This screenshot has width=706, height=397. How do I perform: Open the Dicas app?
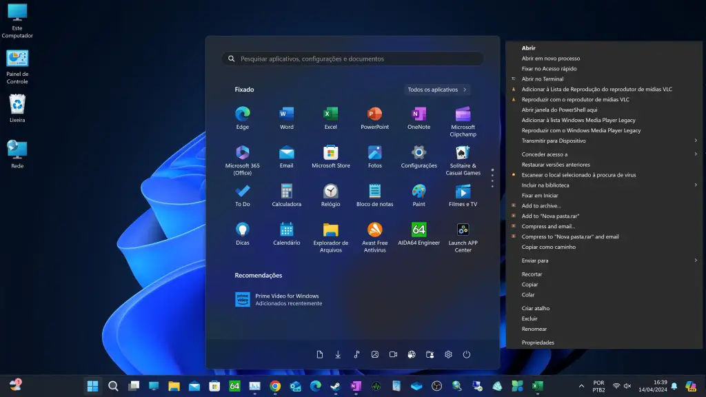pyautogui.click(x=242, y=234)
